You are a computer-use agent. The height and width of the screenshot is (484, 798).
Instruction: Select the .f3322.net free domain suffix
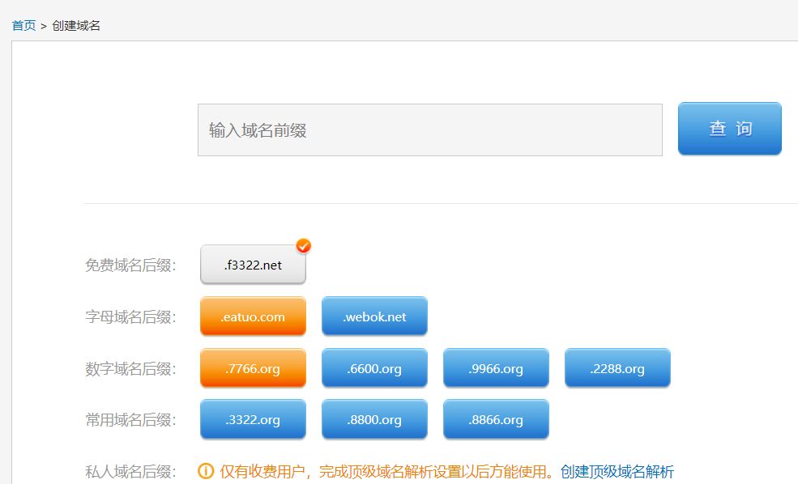click(253, 265)
